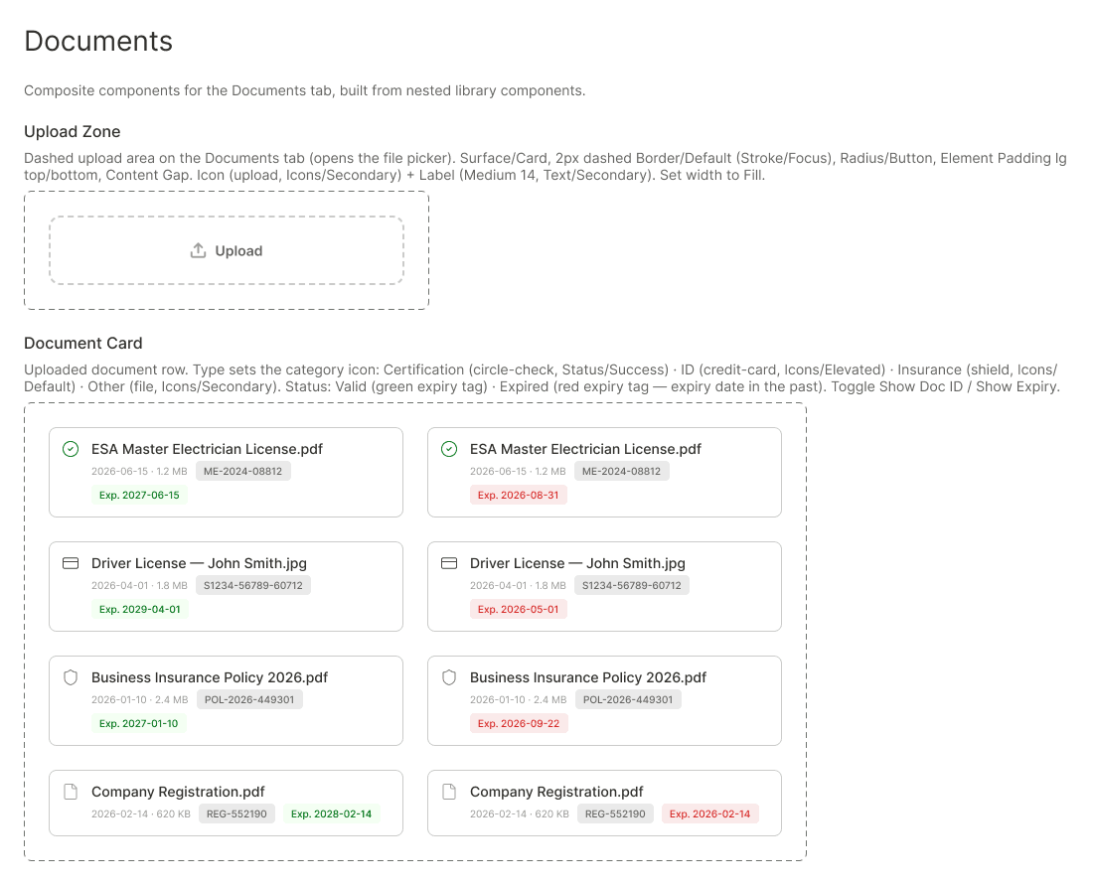Click the 'Documents' page heading
This screenshot has height=885, width=1093.
click(x=98, y=41)
